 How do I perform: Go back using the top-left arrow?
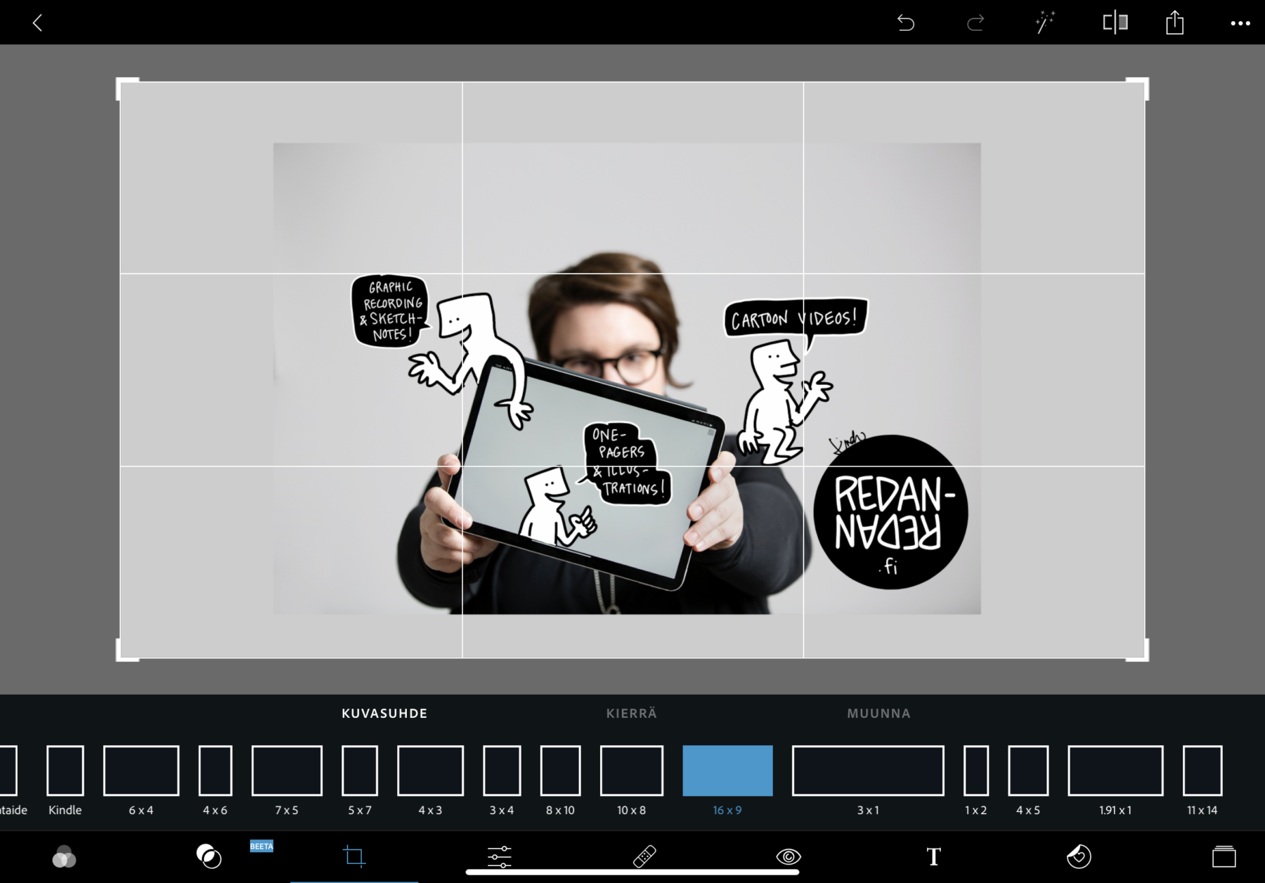(37, 23)
